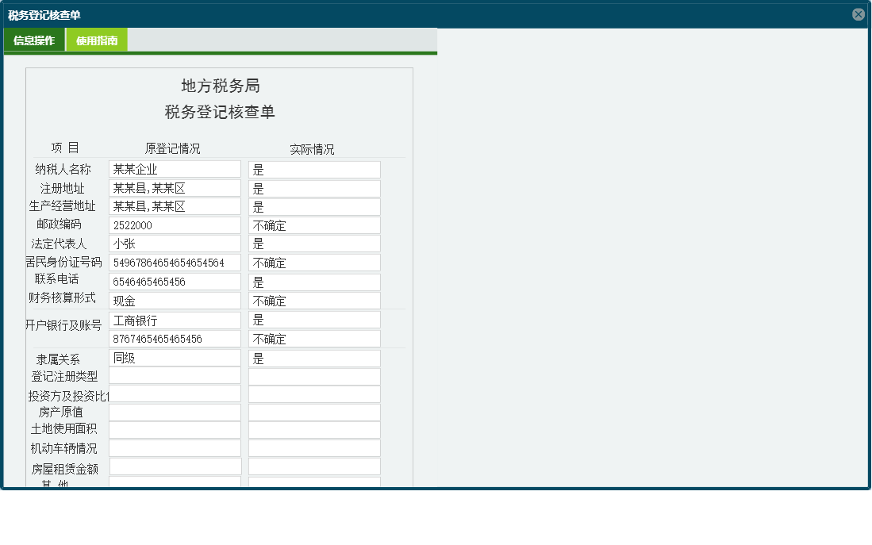
Task: Click the 生产经营地址 original registration input
Action: pyautogui.click(x=174, y=206)
